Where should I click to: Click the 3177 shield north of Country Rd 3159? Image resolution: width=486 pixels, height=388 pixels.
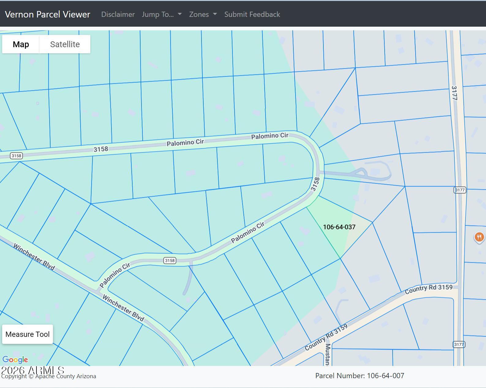[460, 190]
